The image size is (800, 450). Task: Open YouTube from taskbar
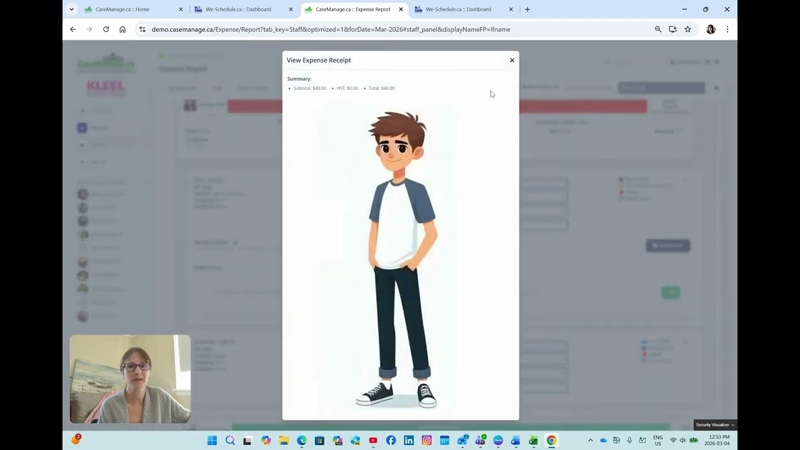click(x=373, y=441)
